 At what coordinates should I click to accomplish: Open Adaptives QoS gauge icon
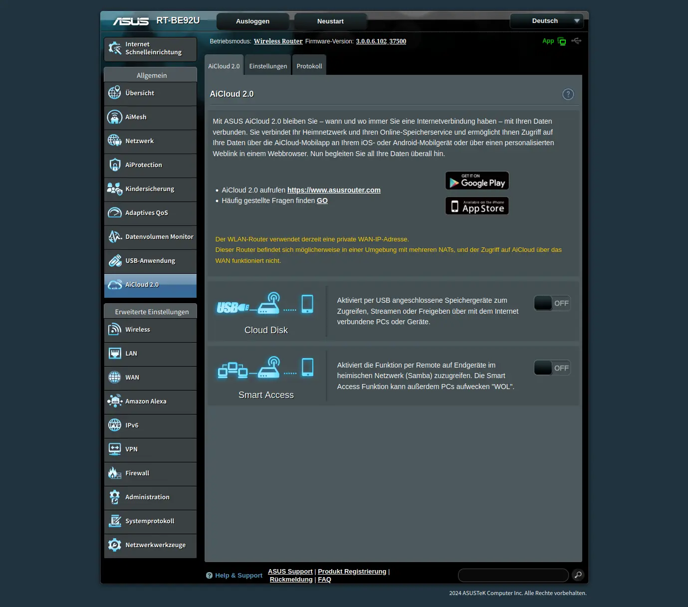point(115,213)
